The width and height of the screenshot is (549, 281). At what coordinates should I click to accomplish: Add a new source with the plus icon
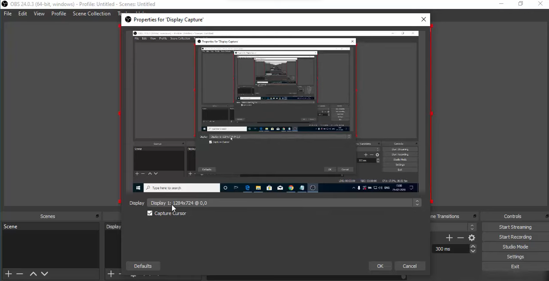pos(111,274)
